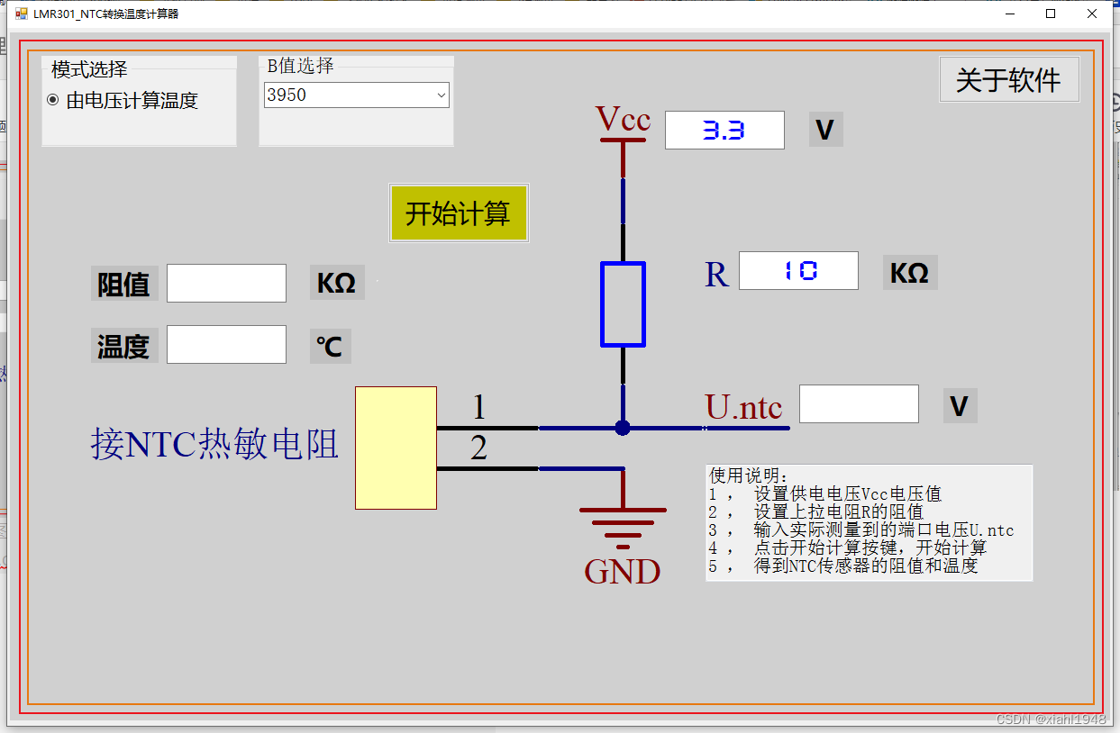
Task: Click the R resistance field showing 10
Action: (x=798, y=270)
